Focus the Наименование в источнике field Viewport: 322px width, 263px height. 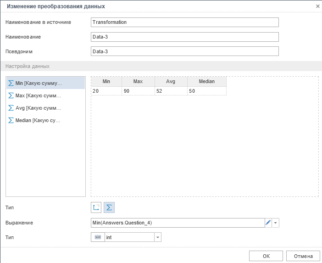click(x=185, y=22)
